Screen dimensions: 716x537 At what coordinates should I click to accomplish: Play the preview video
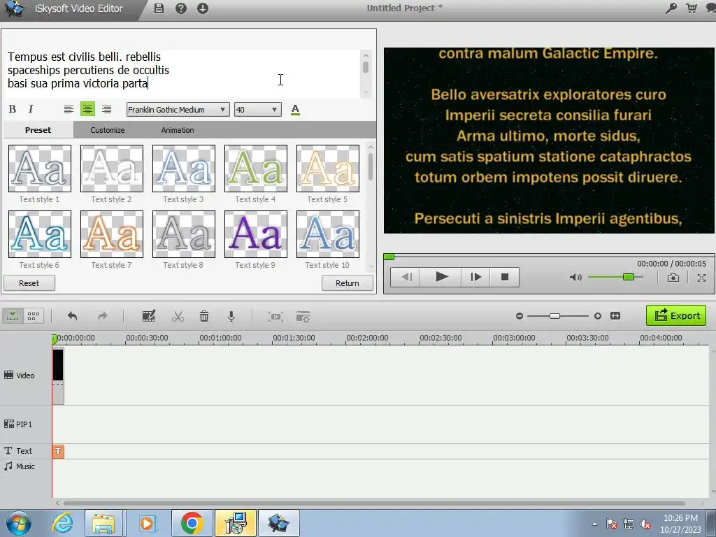click(x=441, y=277)
